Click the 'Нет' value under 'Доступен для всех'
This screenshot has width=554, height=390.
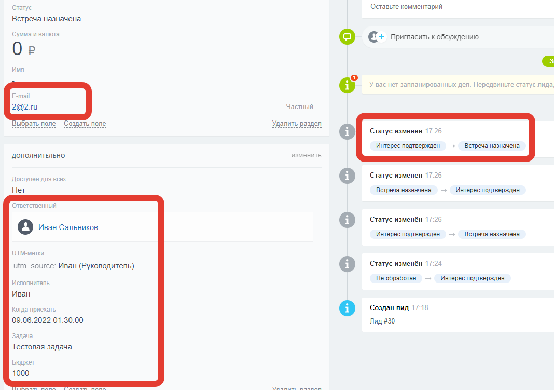[x=19, y=190]
